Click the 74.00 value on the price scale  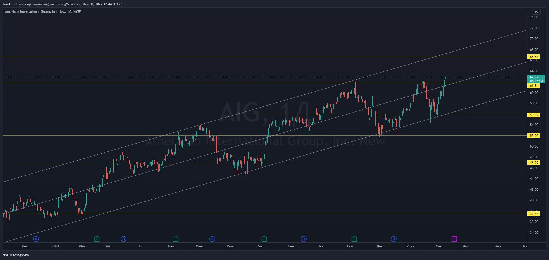point(534,17)
